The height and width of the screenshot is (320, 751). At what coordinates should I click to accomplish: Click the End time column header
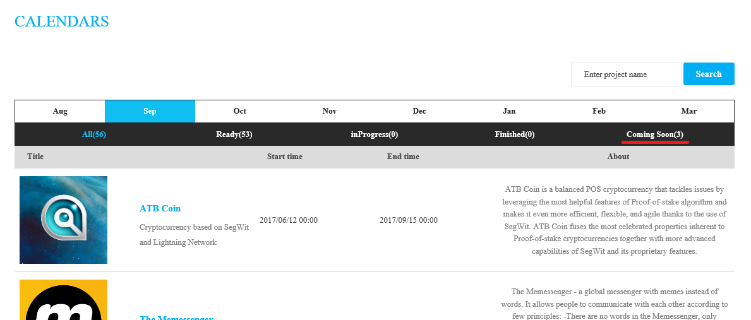(403, 157)
